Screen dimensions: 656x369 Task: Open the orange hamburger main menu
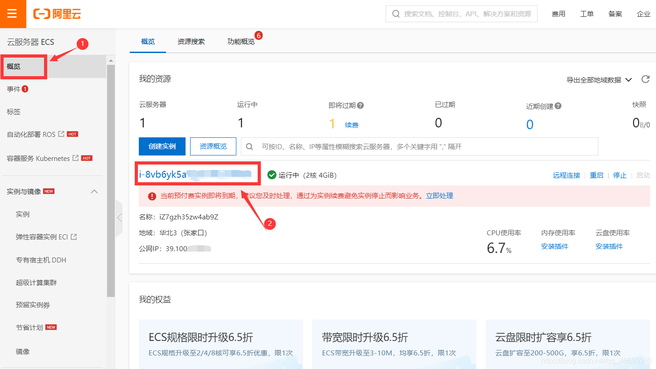(12, 14)
